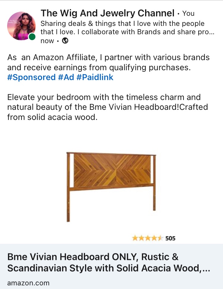
Task: Click the "Sharing deals & things" headline
Action: coord(122,24)
